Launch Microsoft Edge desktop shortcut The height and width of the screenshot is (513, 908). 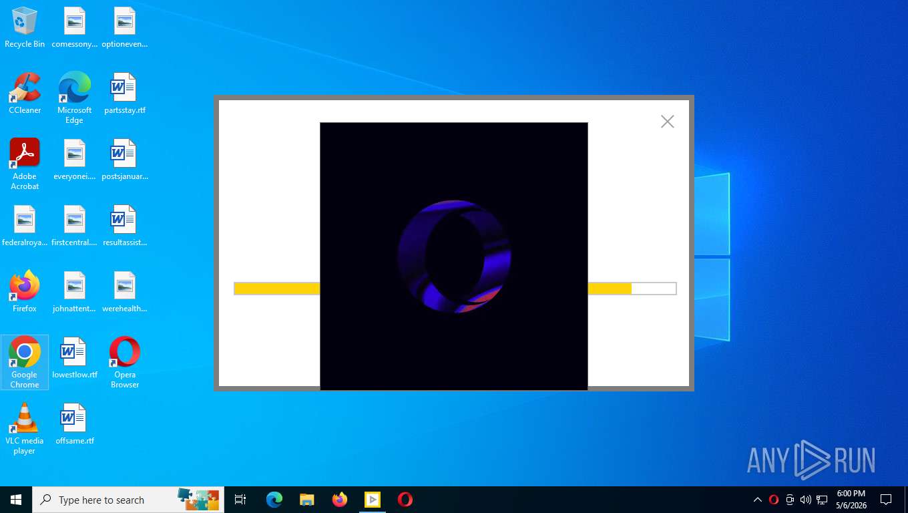pyautogui.click(x=75, y=98)
